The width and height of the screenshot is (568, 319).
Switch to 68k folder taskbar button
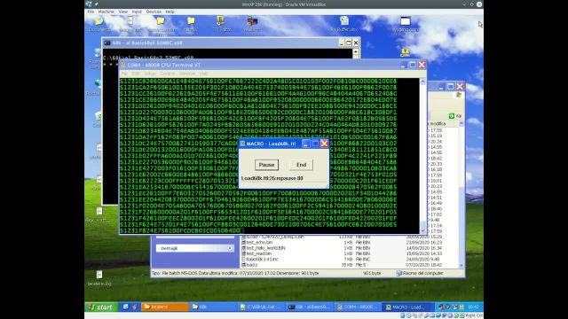[213, 307]
